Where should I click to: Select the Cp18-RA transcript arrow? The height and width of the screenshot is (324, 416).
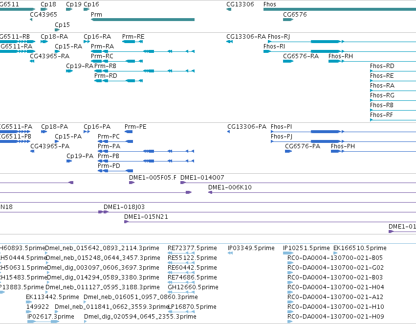point(44,42)
